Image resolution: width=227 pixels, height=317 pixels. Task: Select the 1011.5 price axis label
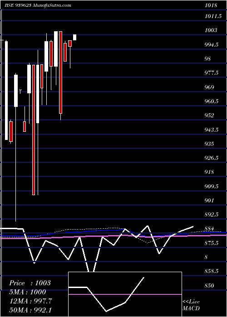213,16
